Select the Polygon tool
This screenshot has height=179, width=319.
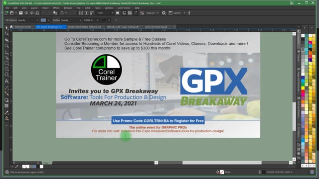[6, 75]
